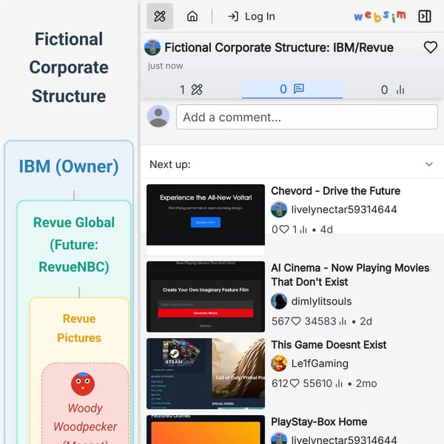Screen dimensions: 444x444
Task: Open AI Cinema thumbnail
Action: tap(206, 297)
